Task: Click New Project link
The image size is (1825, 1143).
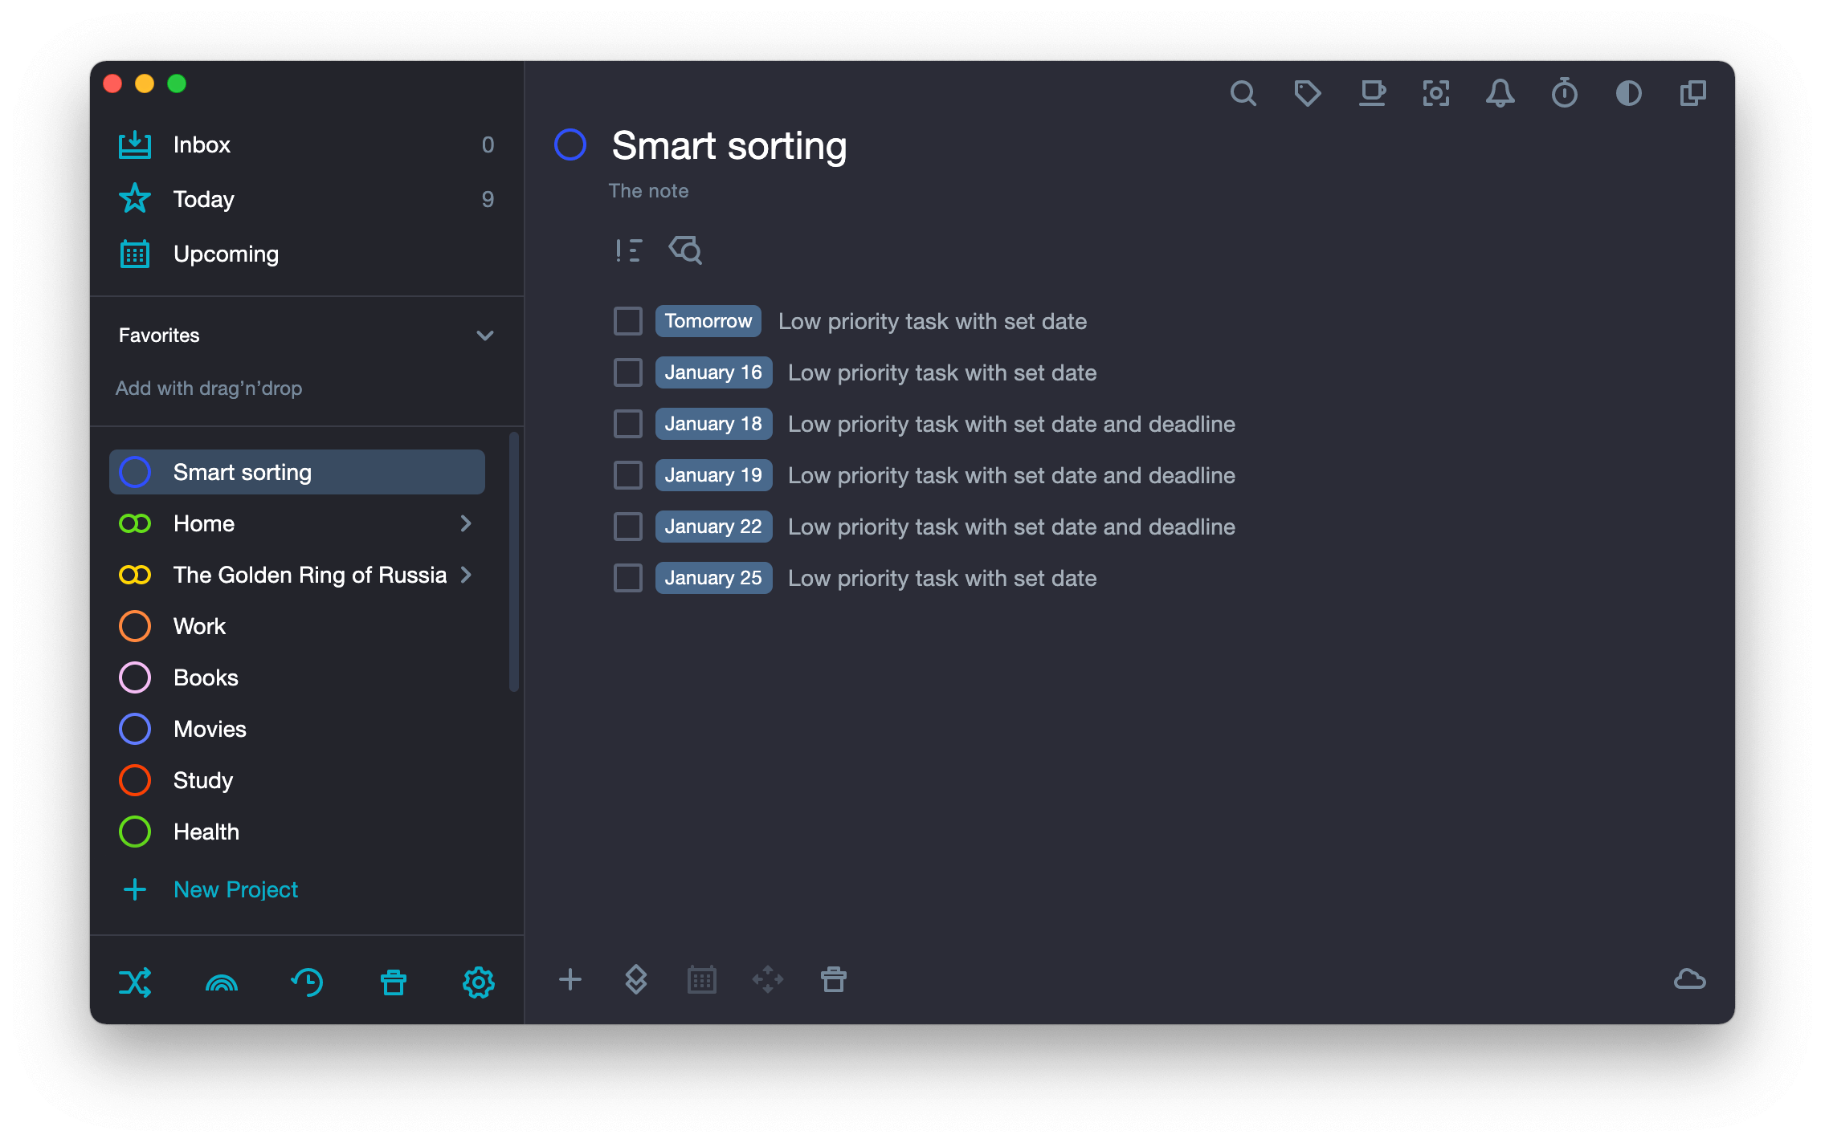Action: 235,889
